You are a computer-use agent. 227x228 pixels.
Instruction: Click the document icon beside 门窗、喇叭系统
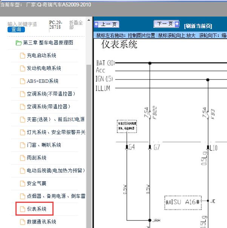coord(23,145)
